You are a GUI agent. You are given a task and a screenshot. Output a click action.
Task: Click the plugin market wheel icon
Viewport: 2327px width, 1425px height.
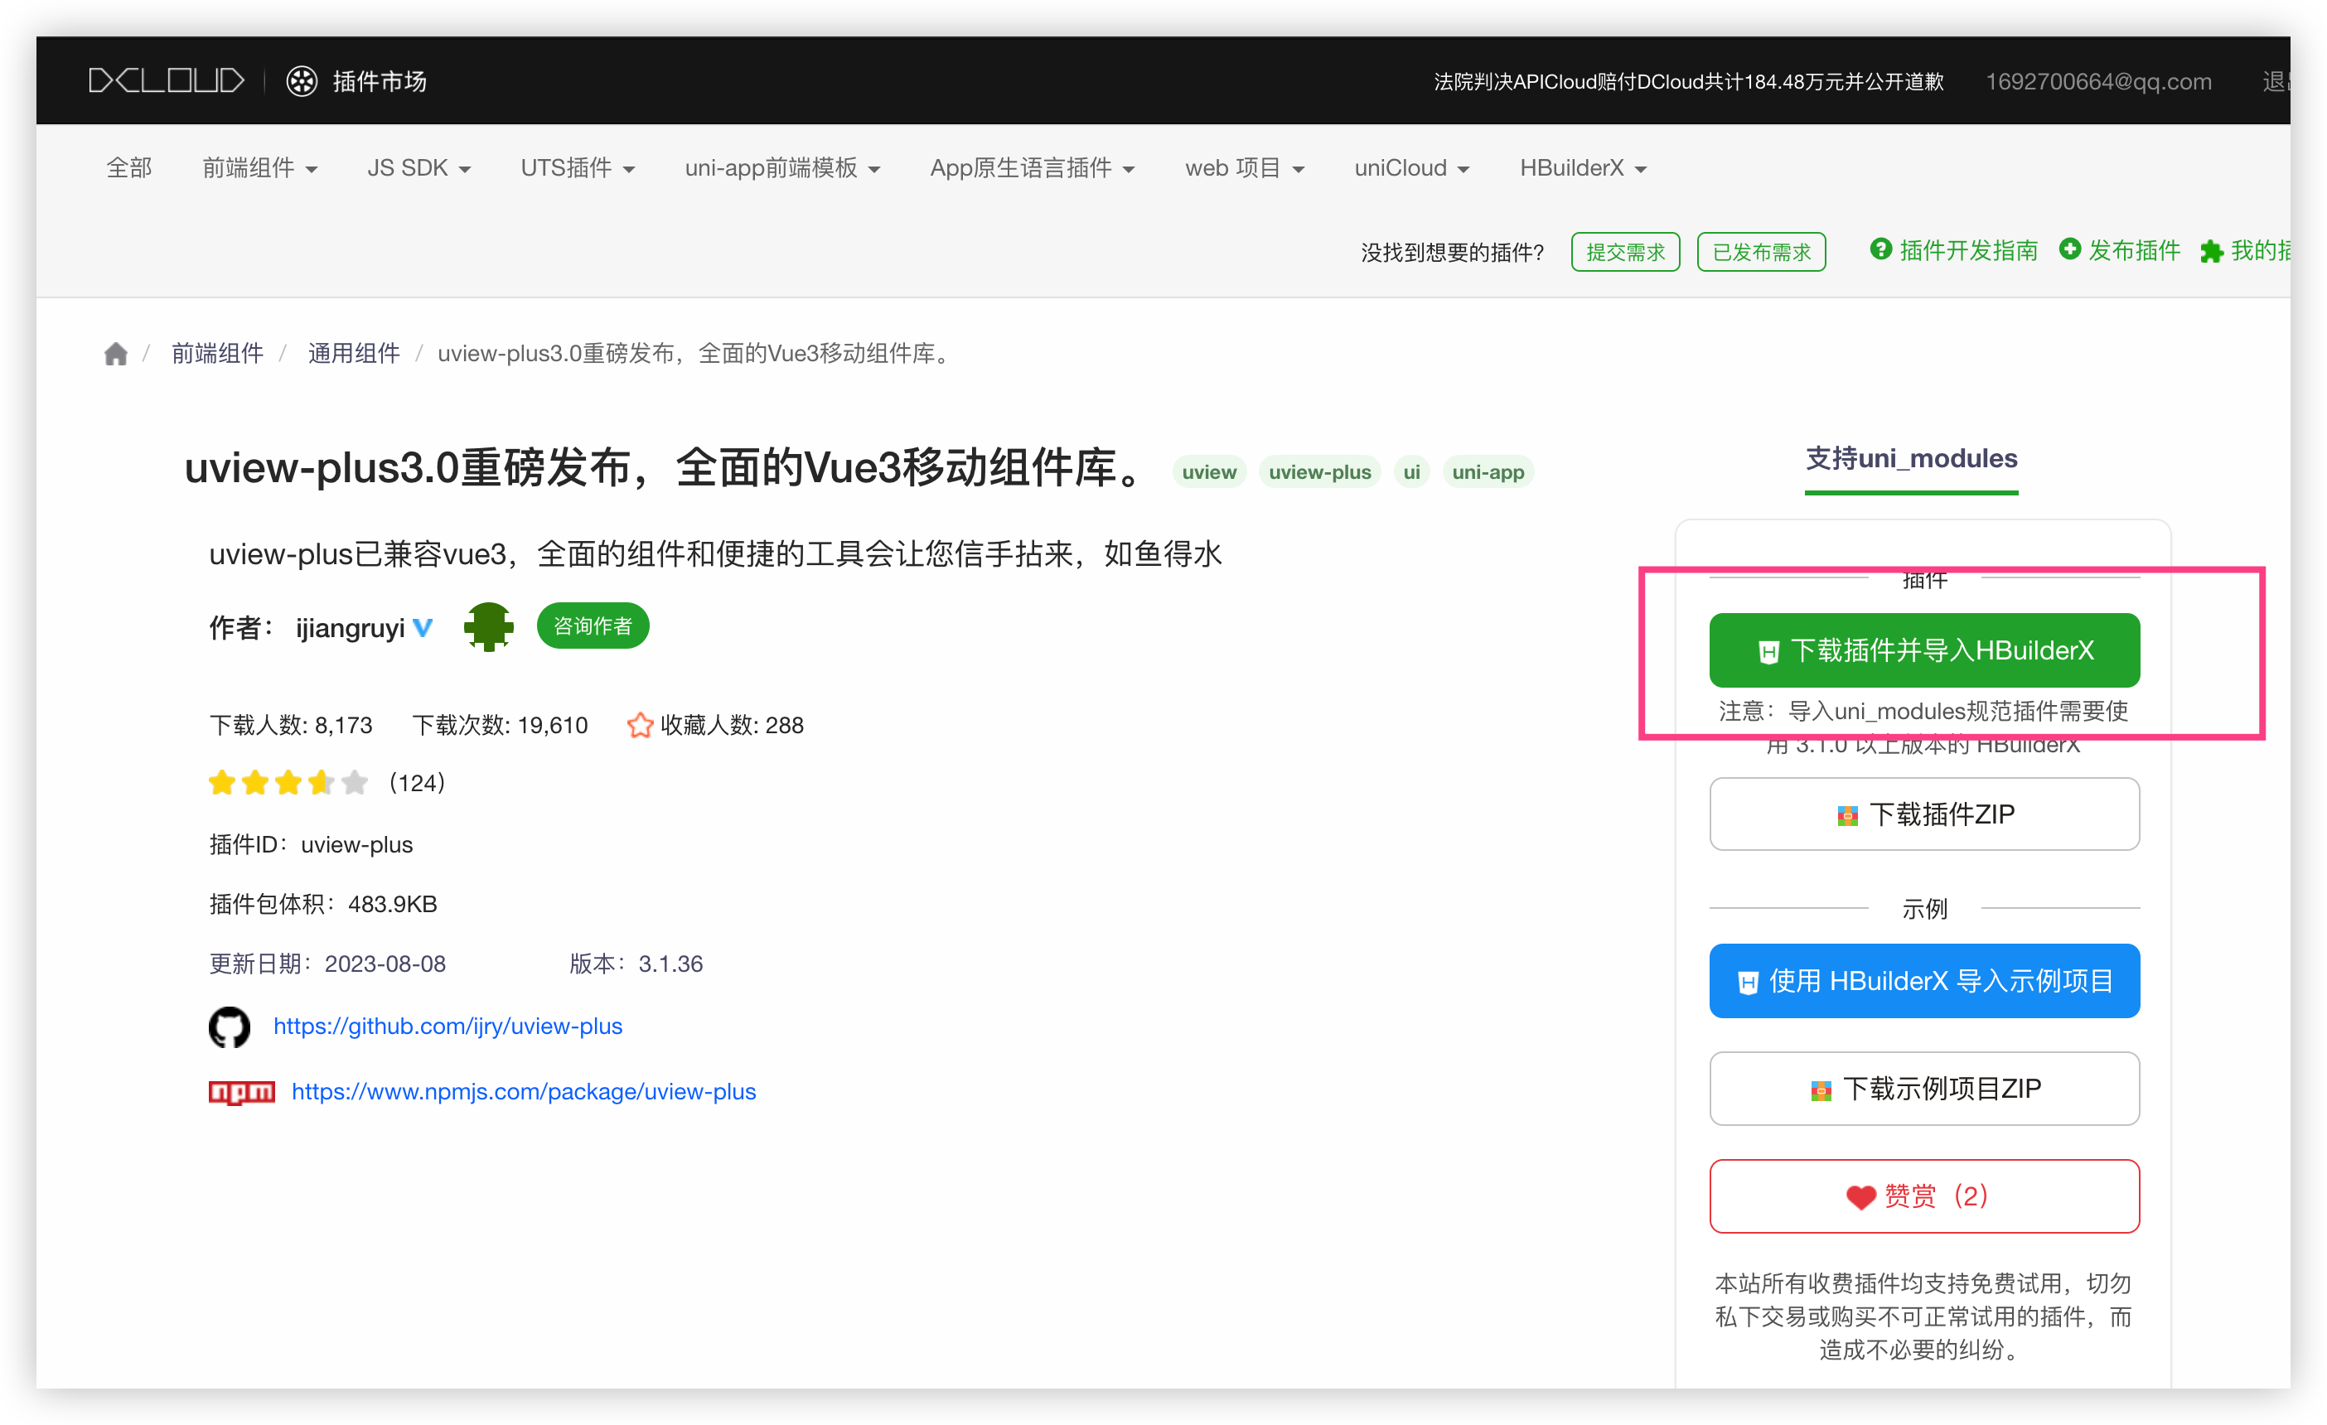tap(302, 81)
